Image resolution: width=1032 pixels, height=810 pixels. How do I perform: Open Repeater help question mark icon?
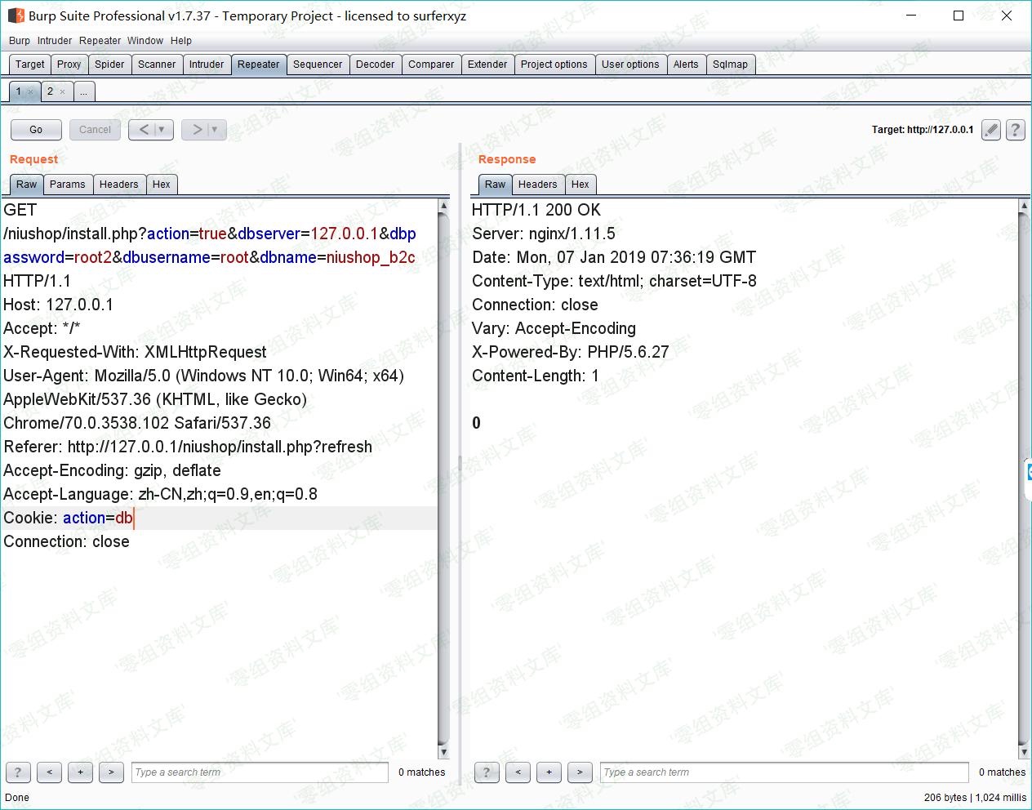[1015, 130]
